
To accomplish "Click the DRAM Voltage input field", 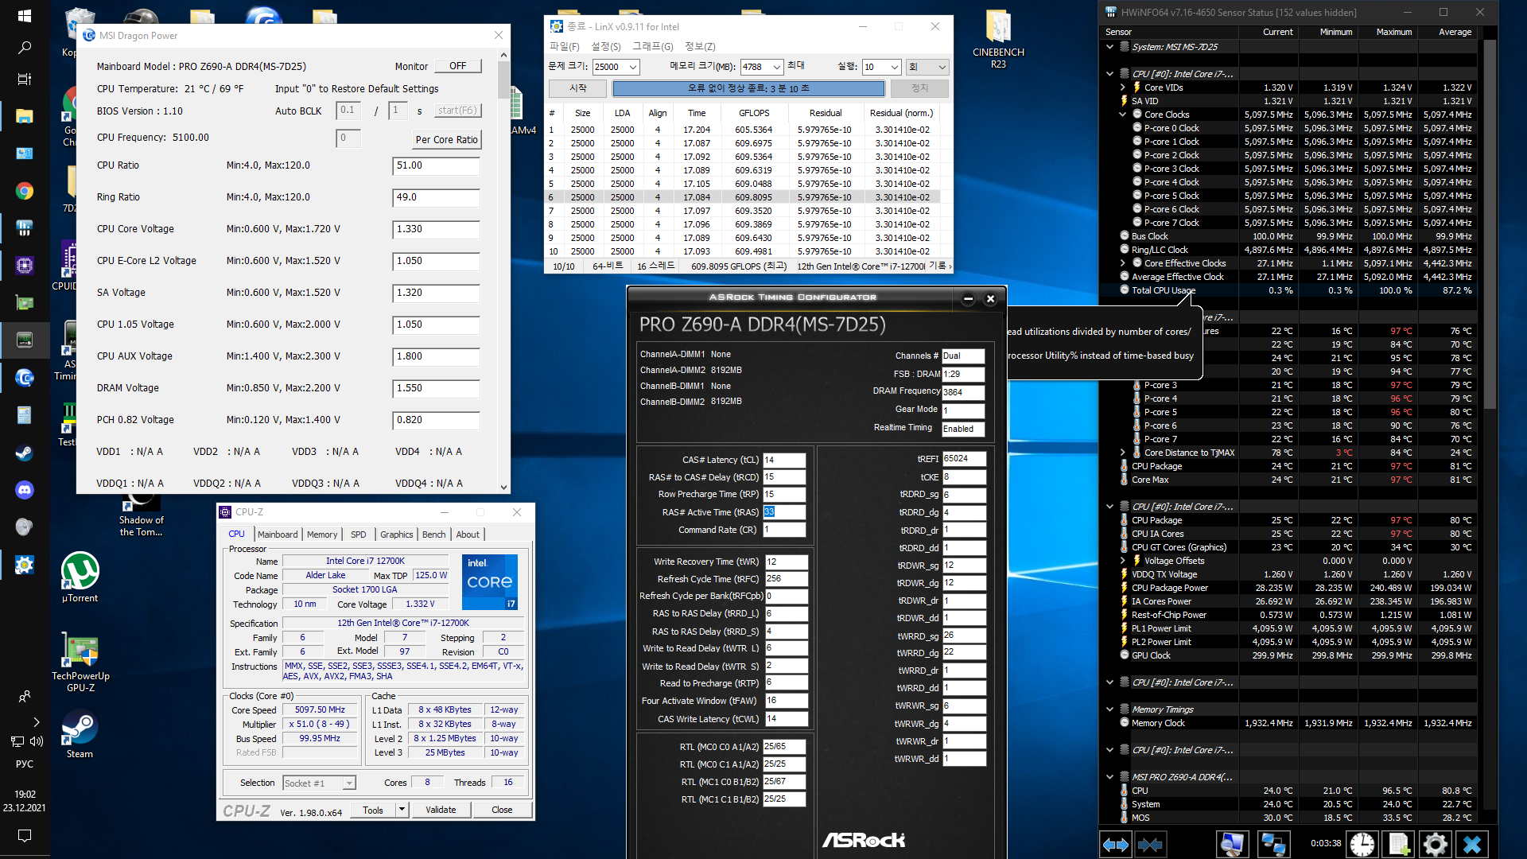I will click(x=436, y=388).
